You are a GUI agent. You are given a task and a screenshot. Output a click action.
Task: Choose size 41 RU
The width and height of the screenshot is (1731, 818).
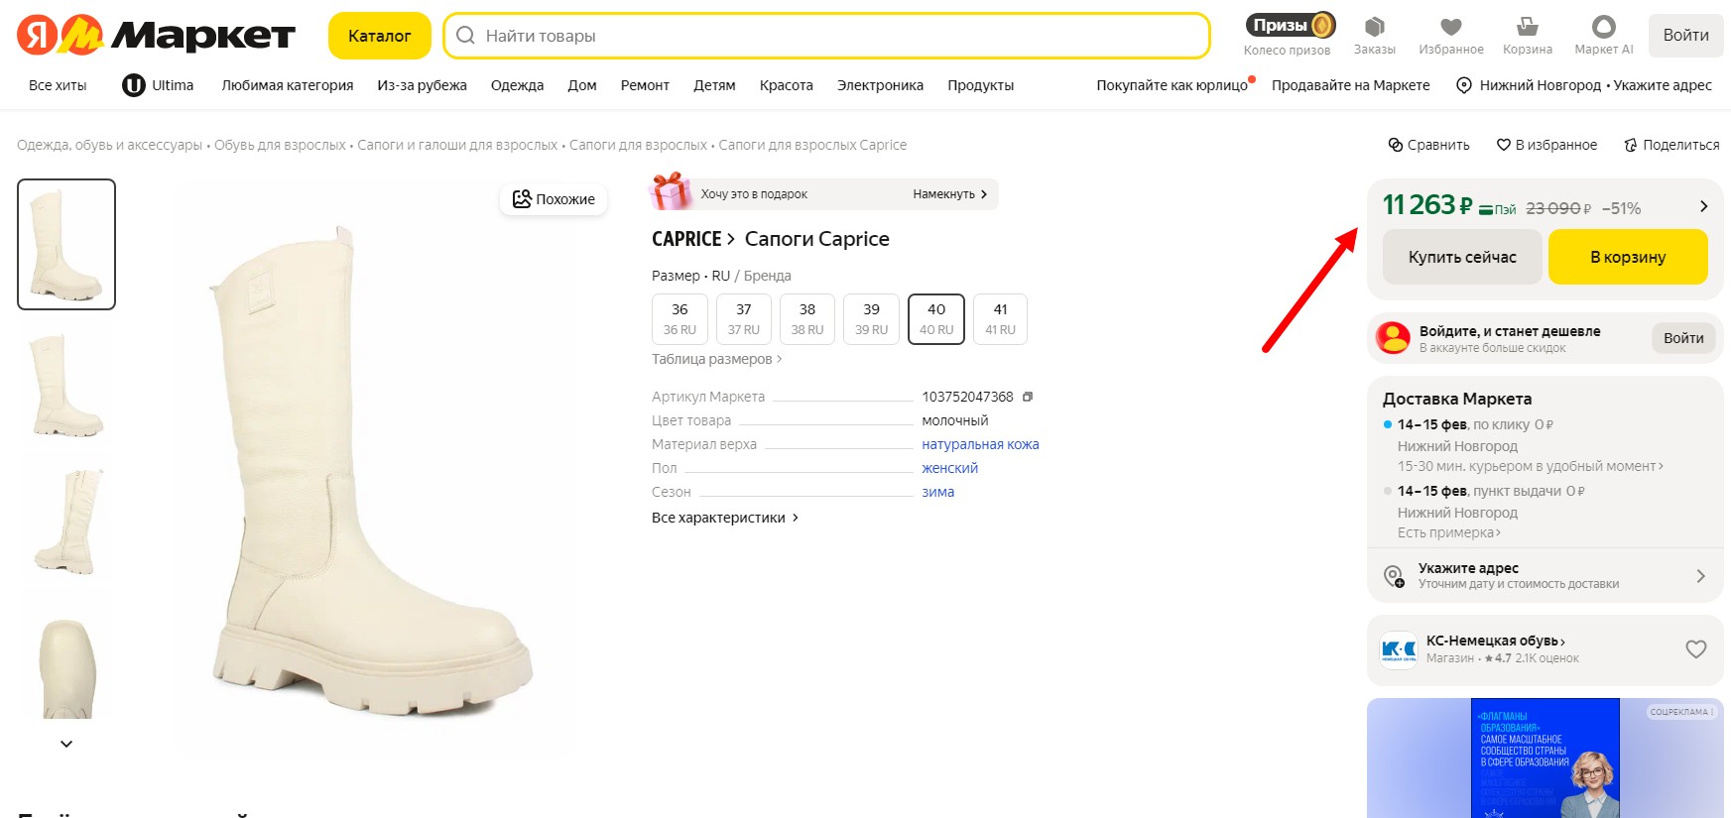click(x=1000, y=319)
